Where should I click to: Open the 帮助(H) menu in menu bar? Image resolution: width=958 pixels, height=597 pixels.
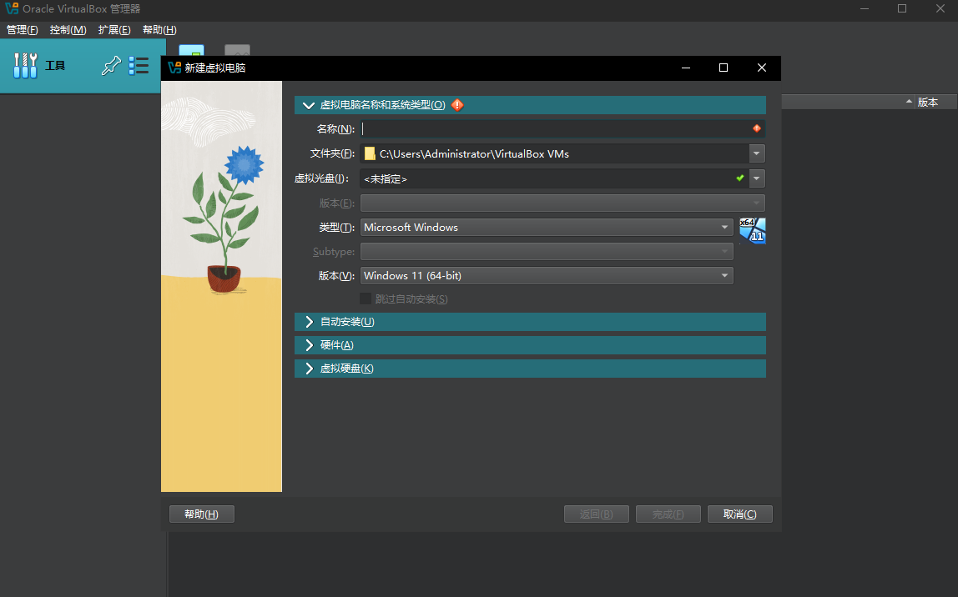click(159, 30)
